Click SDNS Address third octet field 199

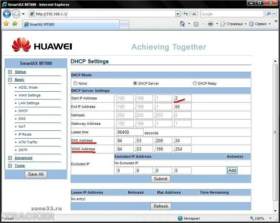(163, 149)
